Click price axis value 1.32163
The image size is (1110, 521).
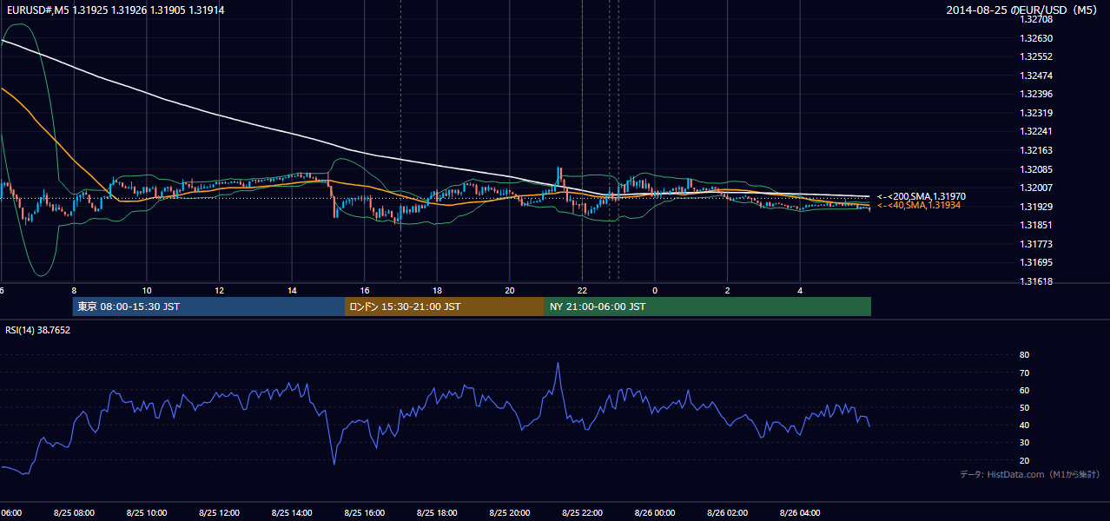pyautogui.click(x=1035, y=150)
